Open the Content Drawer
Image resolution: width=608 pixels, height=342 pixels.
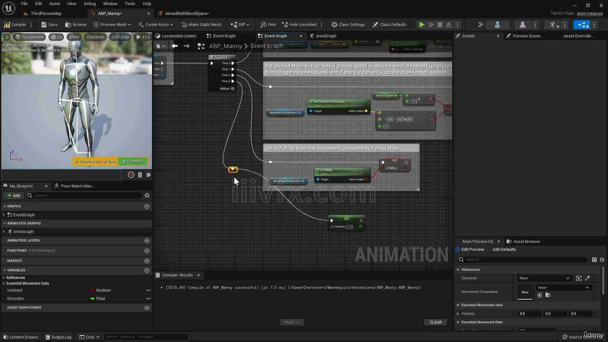tap(21, 337)
